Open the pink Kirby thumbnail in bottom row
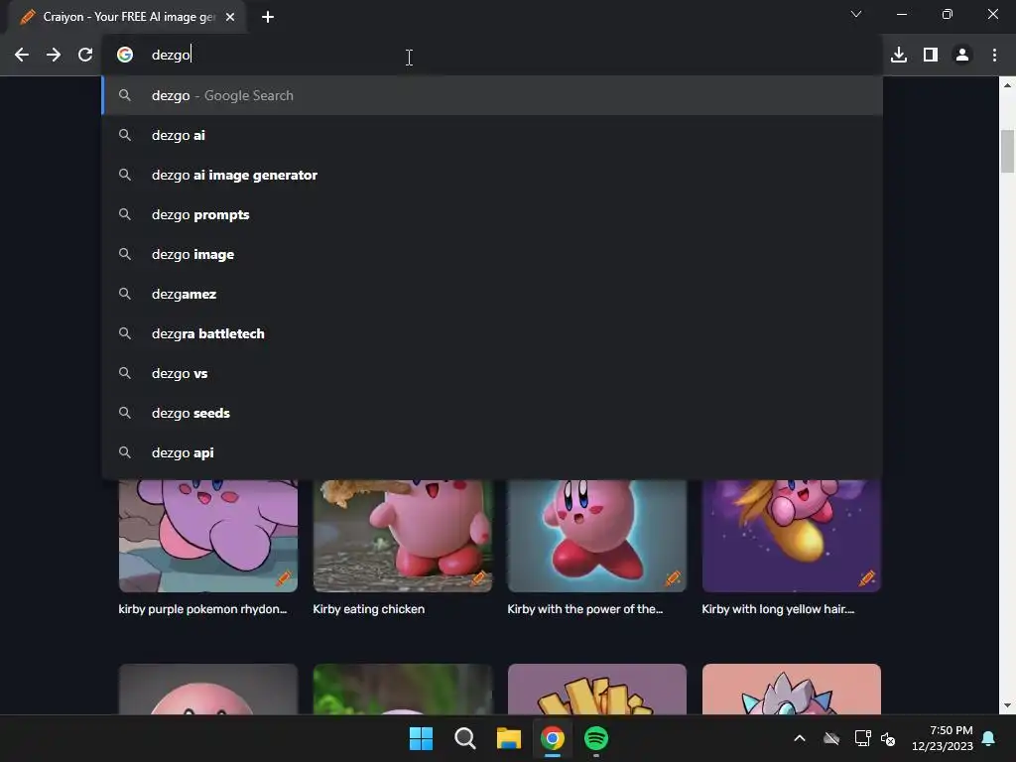 [x=208, y=689]
